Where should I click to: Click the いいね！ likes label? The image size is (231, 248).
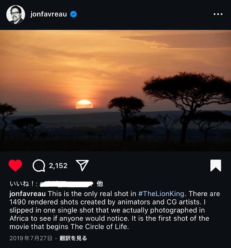pos(24,184)
